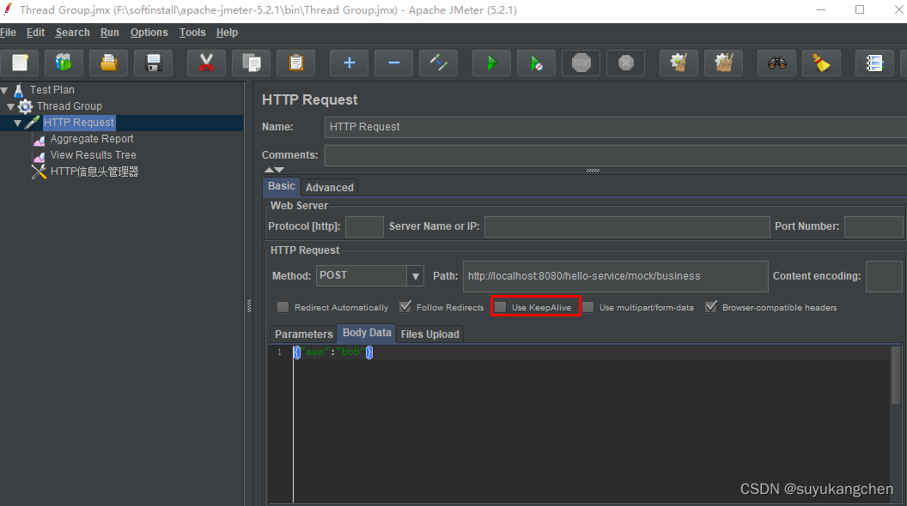Click the Port Number field

pyautogui.click(x=874, y=226)
